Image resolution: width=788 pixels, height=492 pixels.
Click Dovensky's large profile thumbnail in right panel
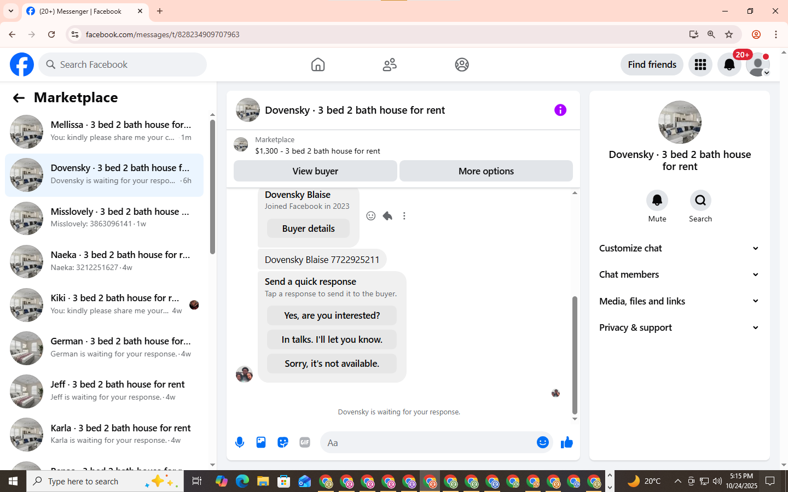tap(680, 122)
